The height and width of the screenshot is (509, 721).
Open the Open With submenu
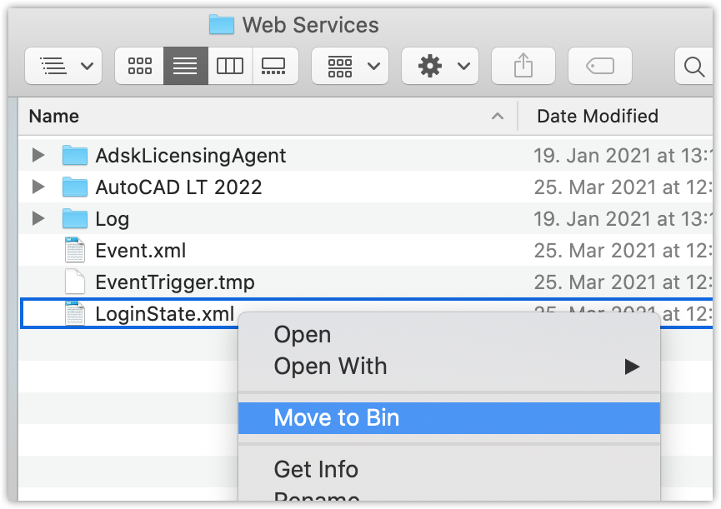(x=331, y=367)
